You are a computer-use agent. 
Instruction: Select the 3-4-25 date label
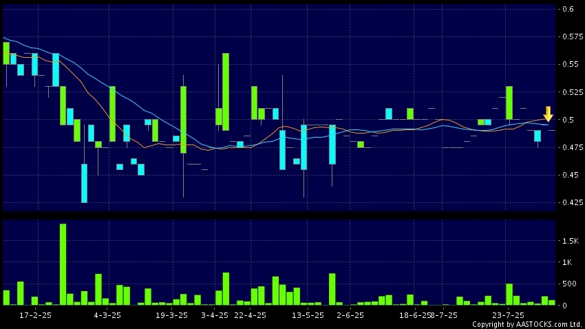[215, 315]
